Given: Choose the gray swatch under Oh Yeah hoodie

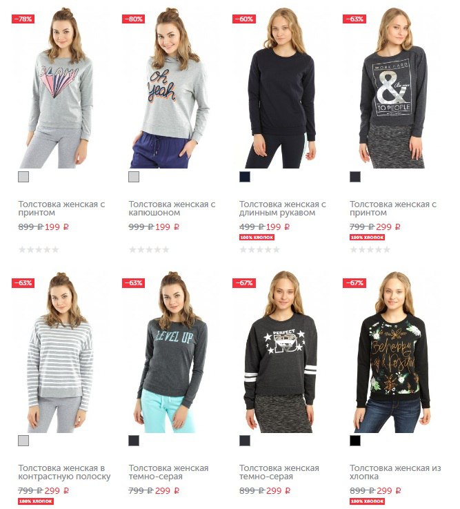Looking at the screenshot, I should point(134,177).
